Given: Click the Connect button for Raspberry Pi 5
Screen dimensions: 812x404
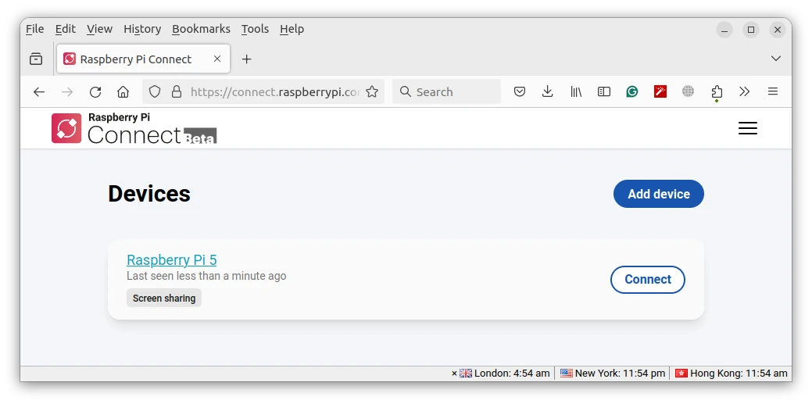Looking at the screenshot, I should pyautogui.click(x=648, y=280).
